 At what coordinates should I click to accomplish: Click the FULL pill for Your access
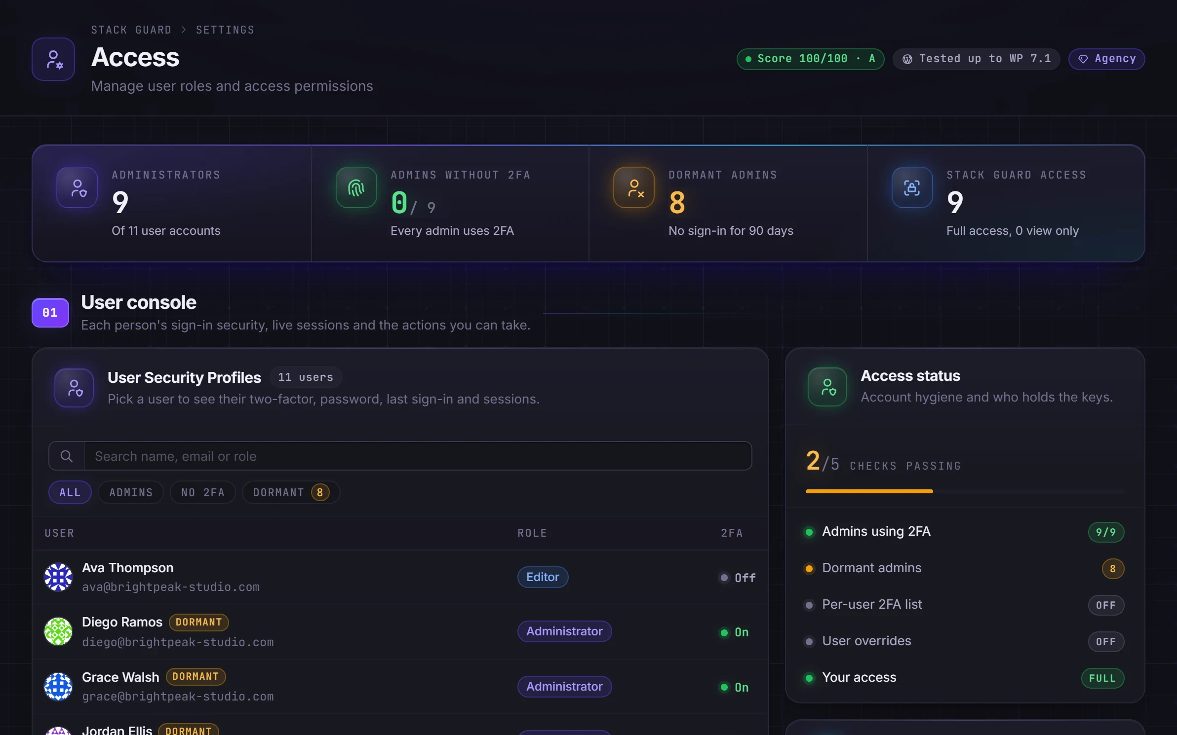click(1102, 678)
